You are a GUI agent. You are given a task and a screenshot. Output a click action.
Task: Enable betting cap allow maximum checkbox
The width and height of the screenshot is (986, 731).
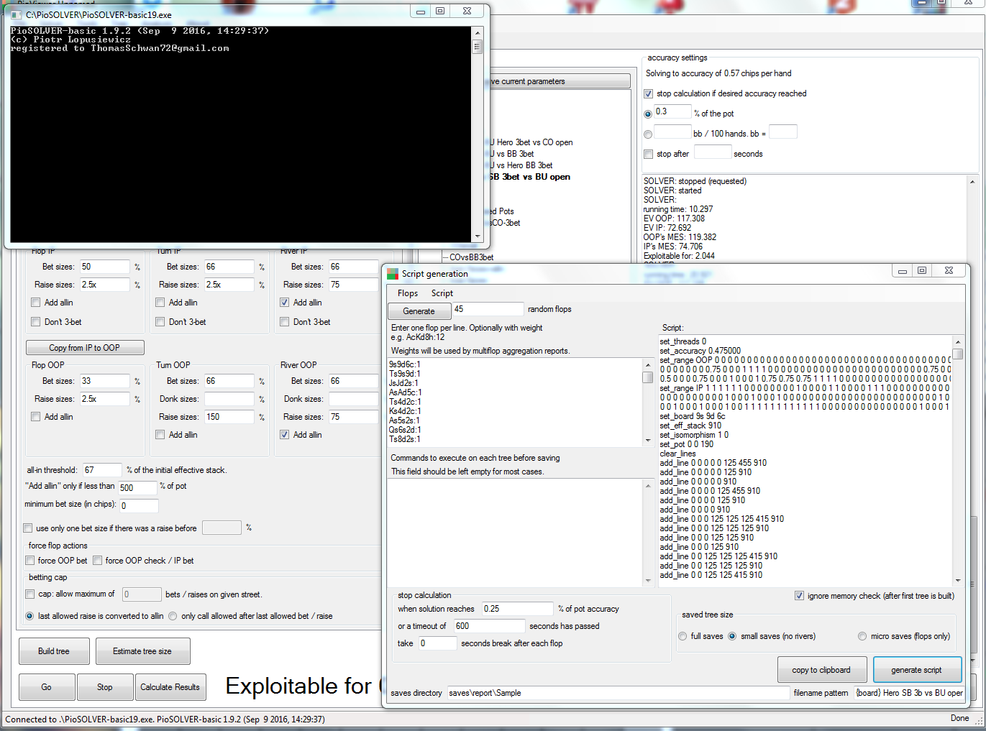pos(30,594)
